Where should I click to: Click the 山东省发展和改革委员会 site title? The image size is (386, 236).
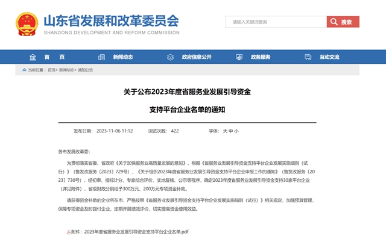point(111,20)
